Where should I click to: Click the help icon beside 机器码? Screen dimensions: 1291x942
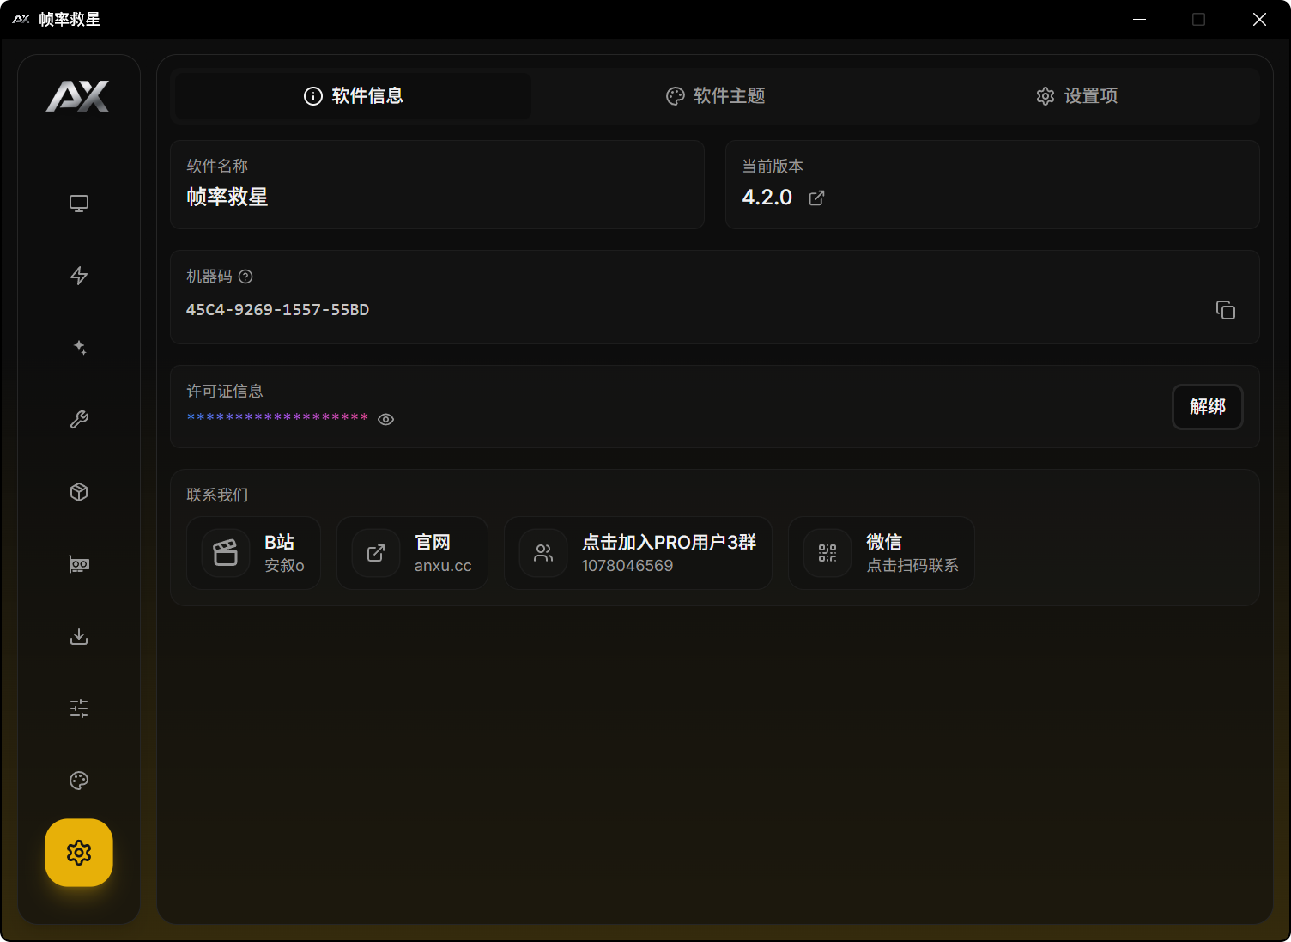245,277
